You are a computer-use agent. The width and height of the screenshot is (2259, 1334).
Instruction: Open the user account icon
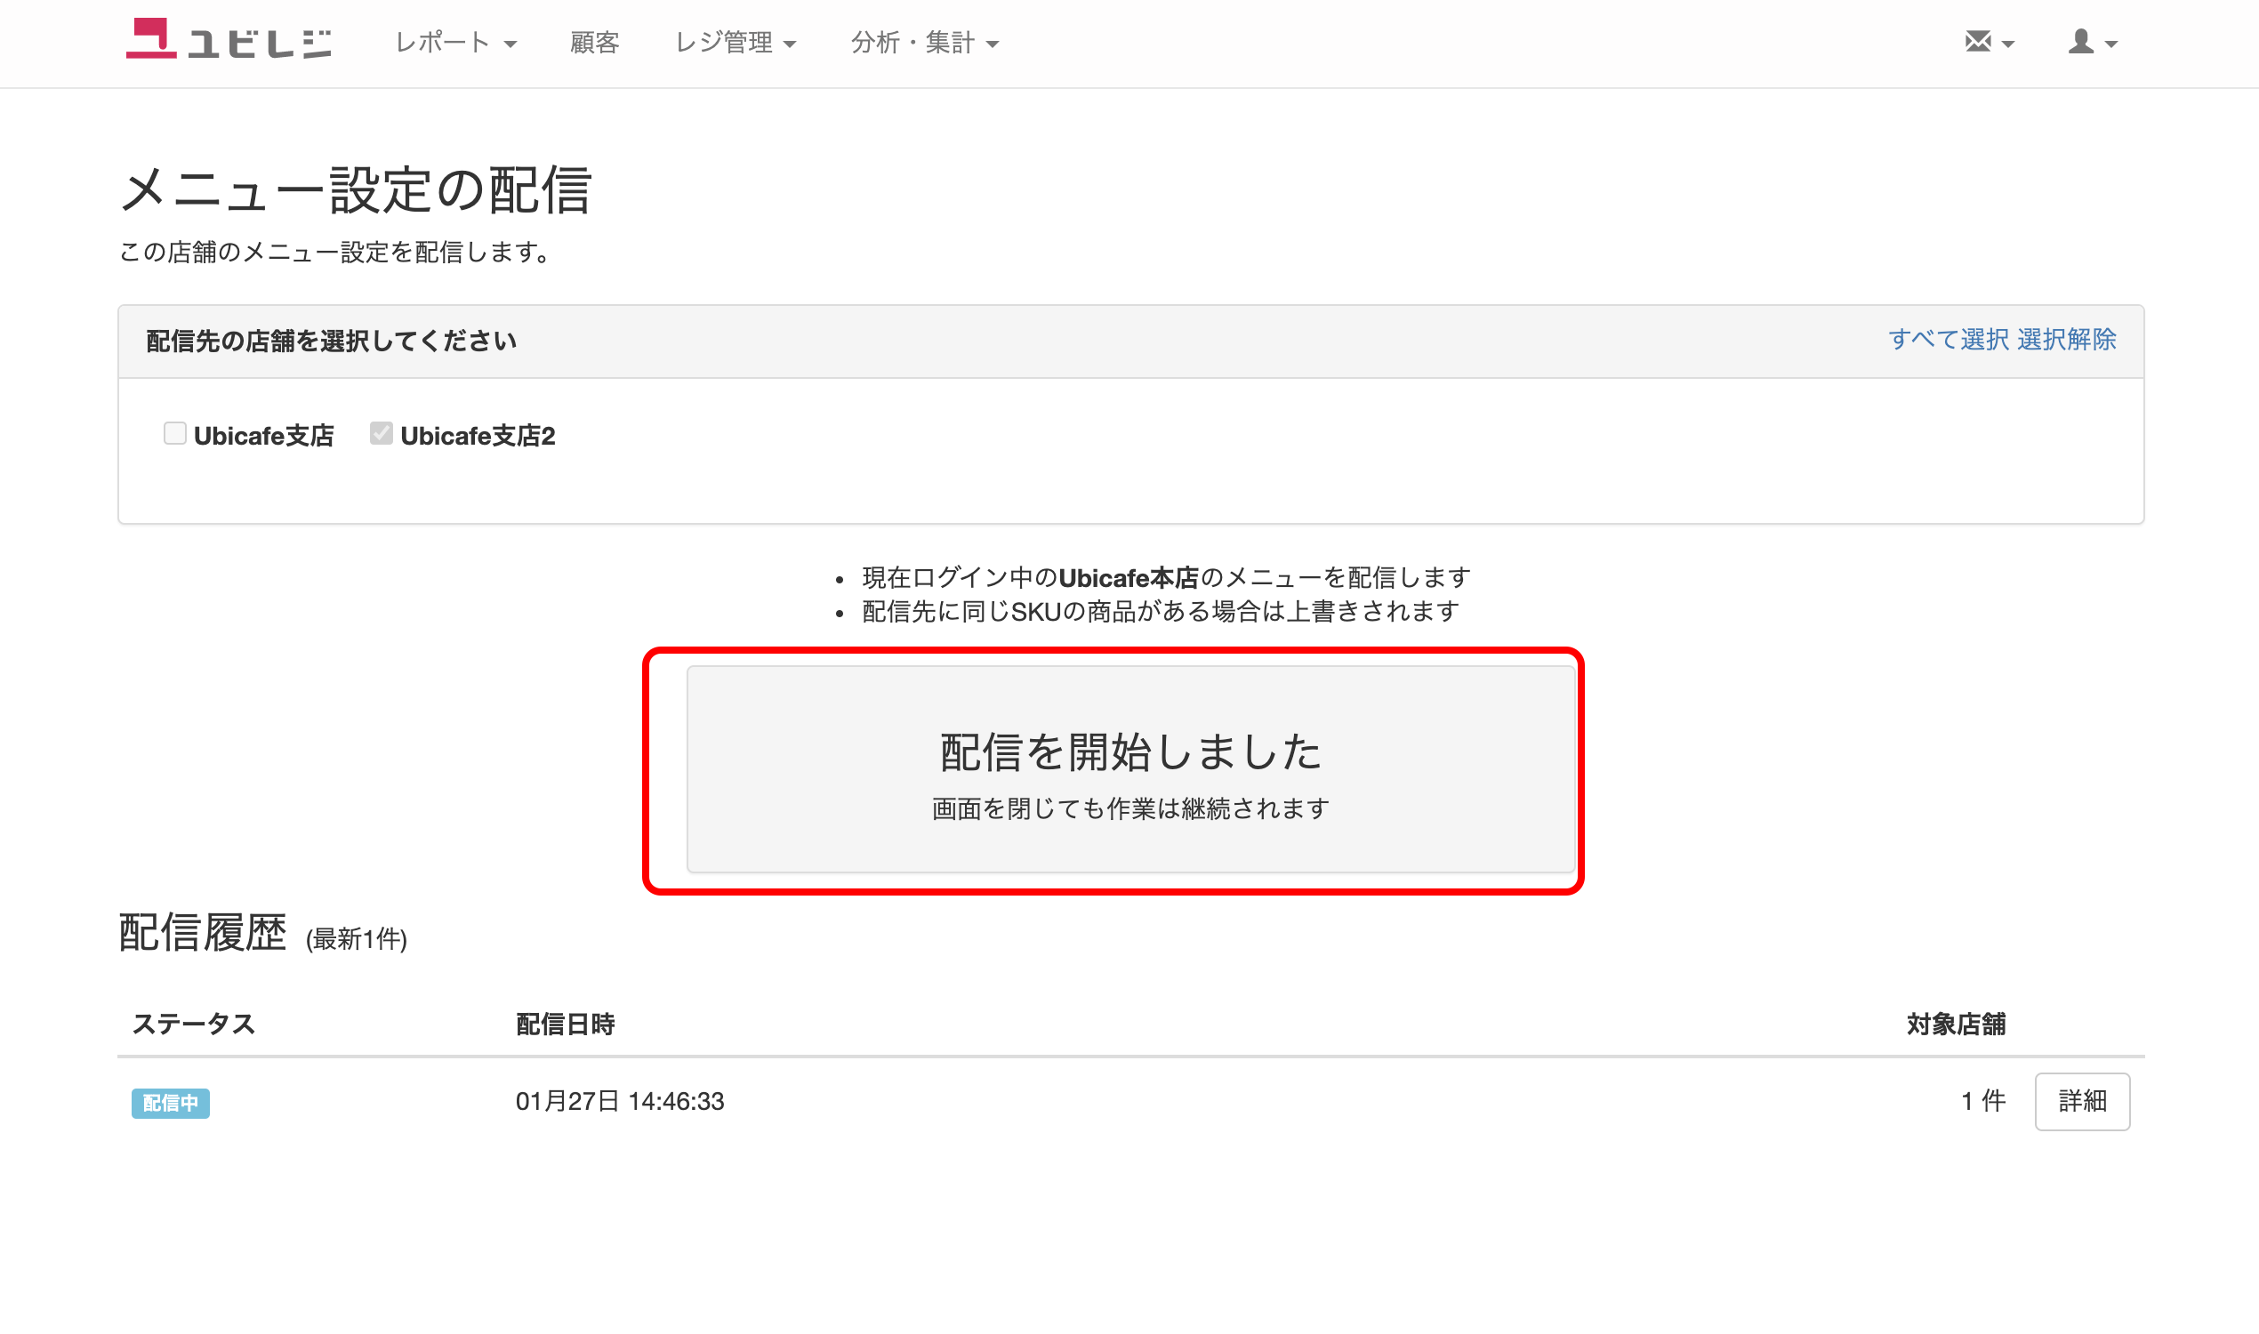pos(2080,41)
